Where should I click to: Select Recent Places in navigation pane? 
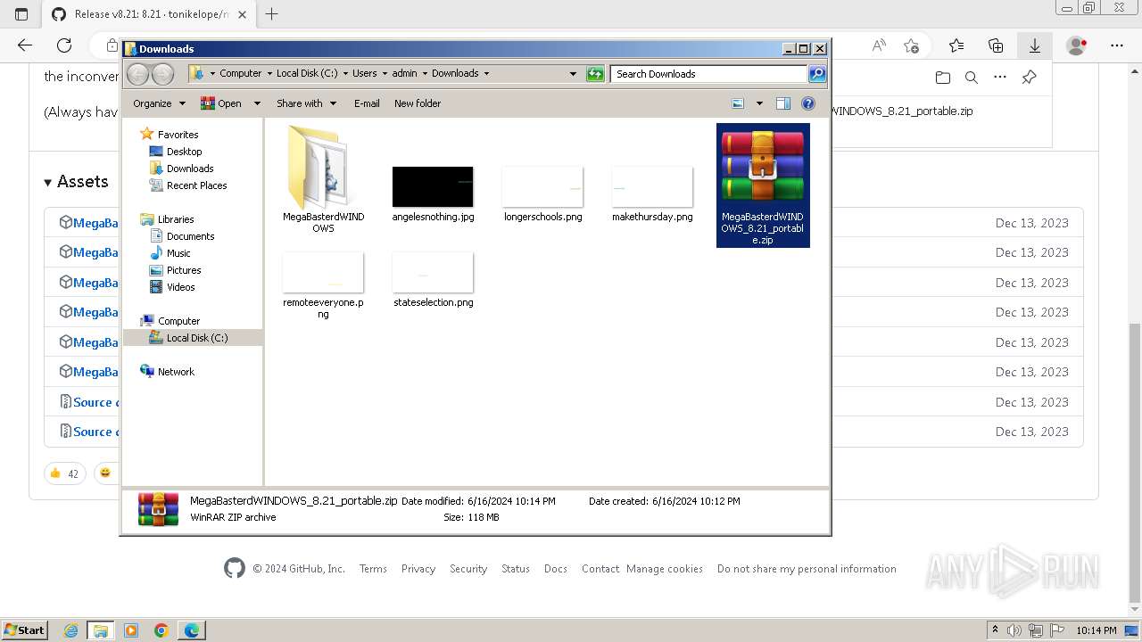coord(196,185)
